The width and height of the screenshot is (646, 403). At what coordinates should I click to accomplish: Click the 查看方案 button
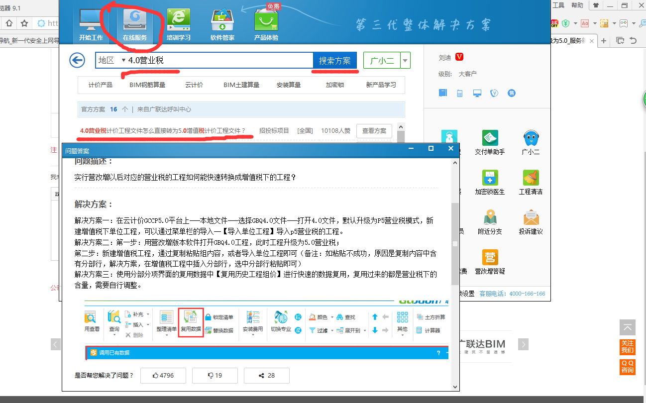click(x=374, y=131)
